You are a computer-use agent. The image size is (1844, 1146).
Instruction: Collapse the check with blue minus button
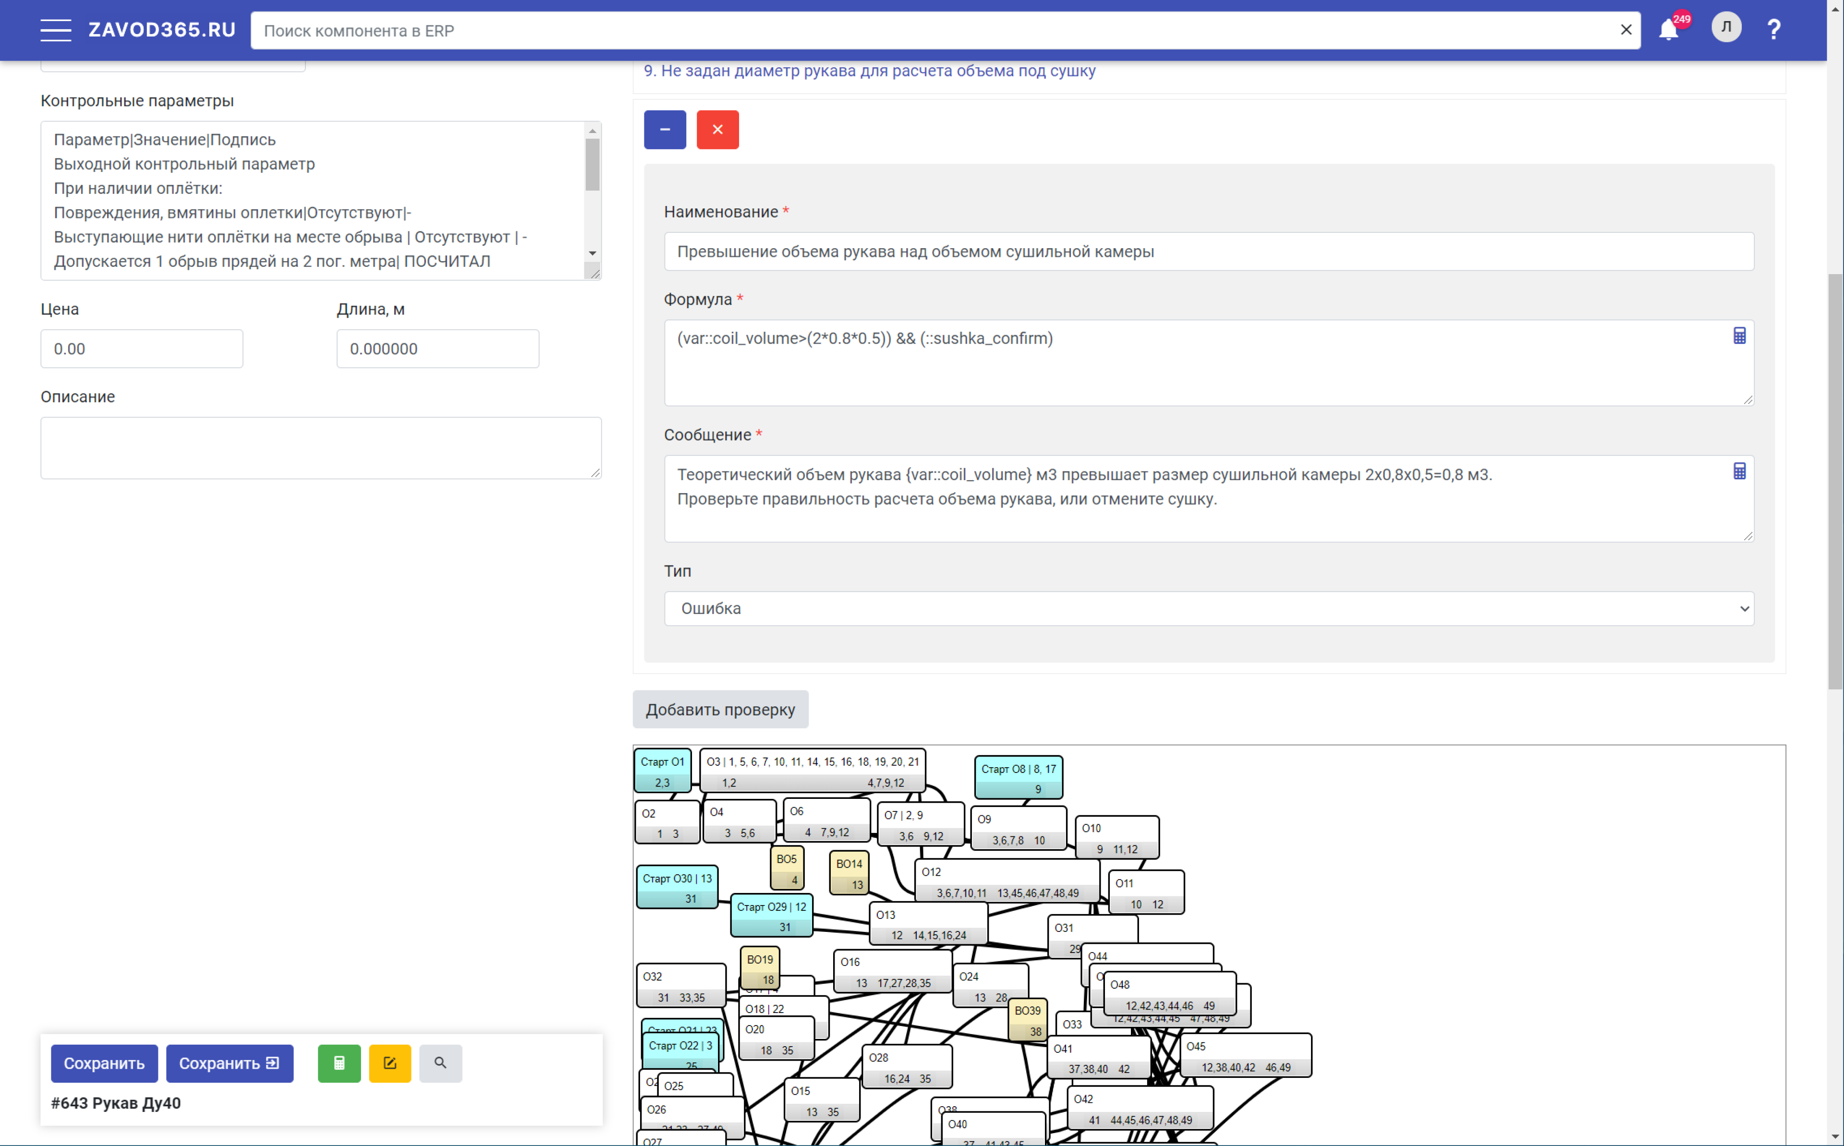[x=665, y=130]
